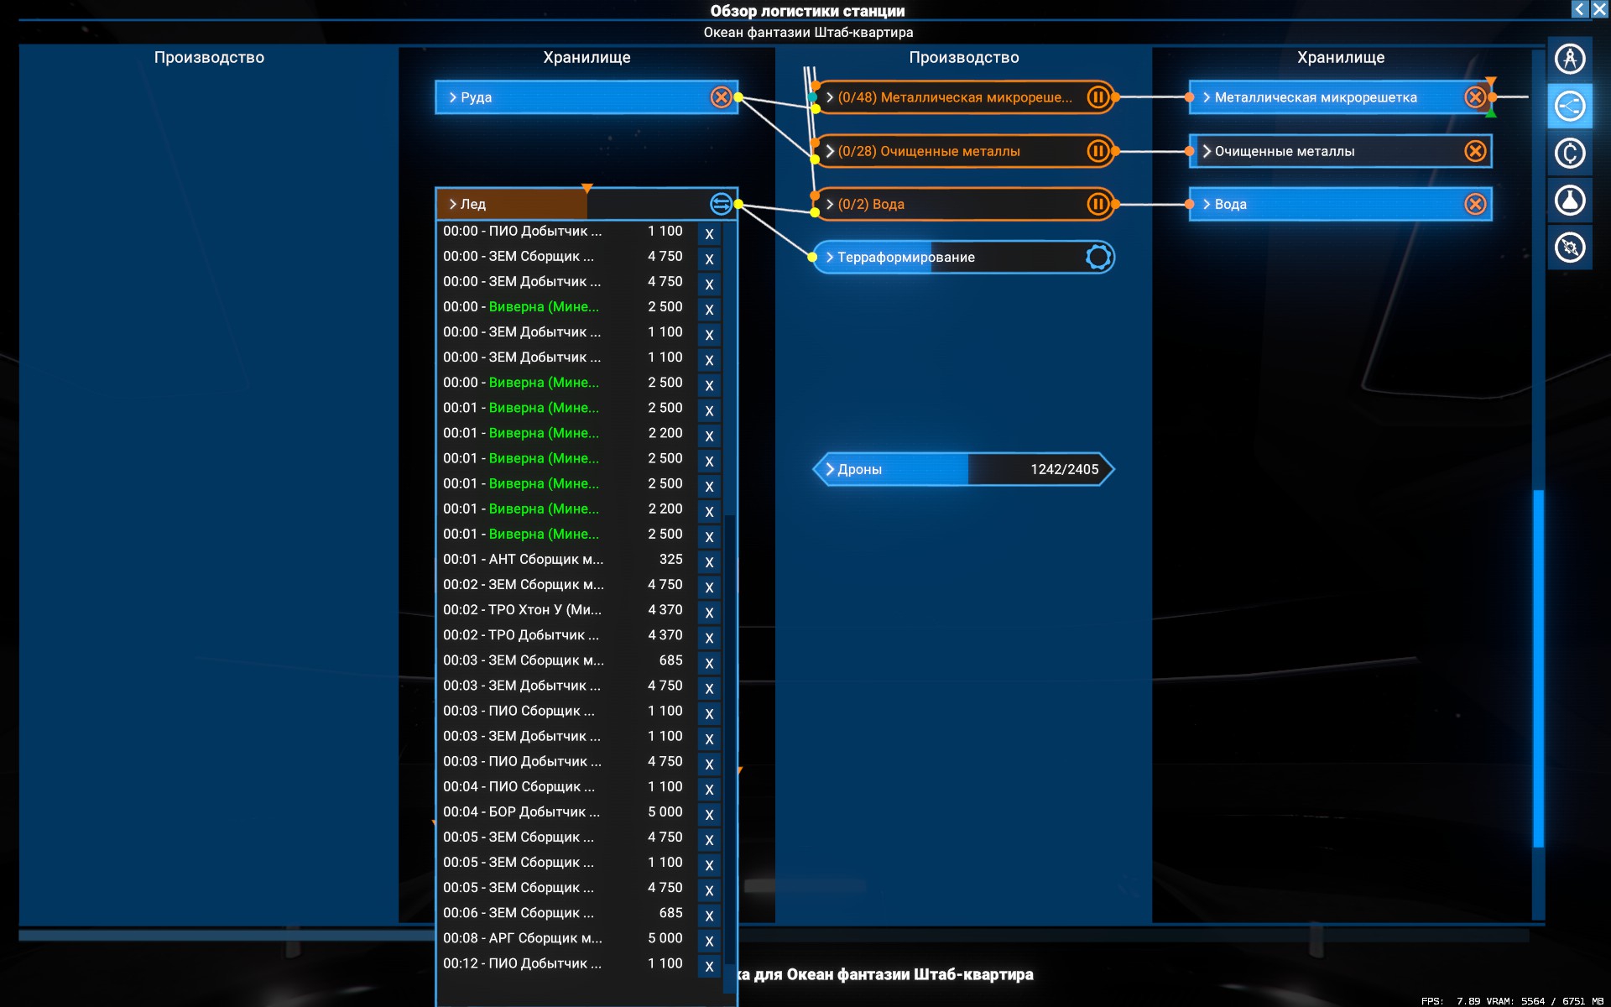The width and height of the screenshot is (1611, 1007).
Task: Toggle pause on Вода production
Action: [1097, 204]
